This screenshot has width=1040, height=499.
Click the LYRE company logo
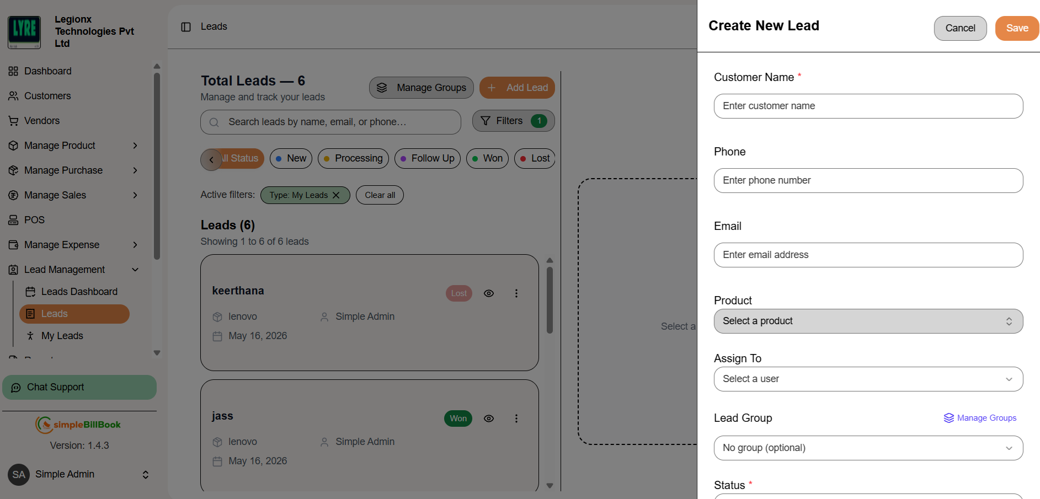point(24,32)
